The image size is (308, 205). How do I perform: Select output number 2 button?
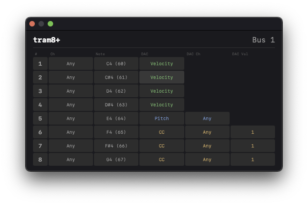40,77
